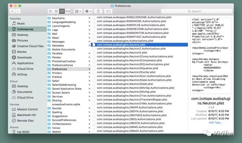Select the RX6MONITOR.Authorizations.plist file
The height and width of the screenshot is (143, 242).
(x=139, y=33)
